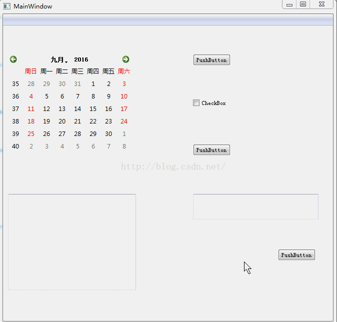Click week number 36

pos(15,96)
